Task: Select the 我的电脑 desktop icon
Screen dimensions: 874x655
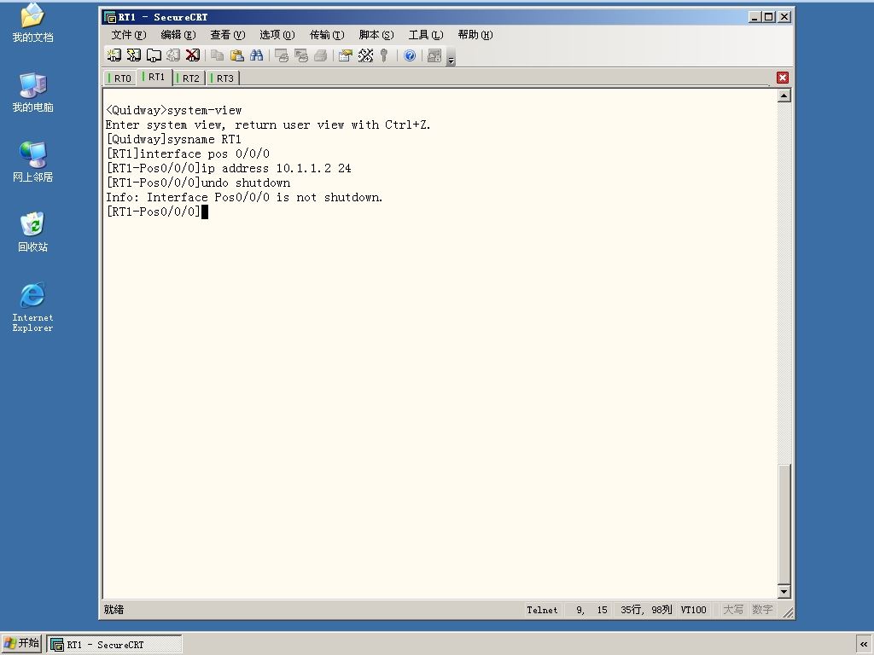Action: coord(33,92)
